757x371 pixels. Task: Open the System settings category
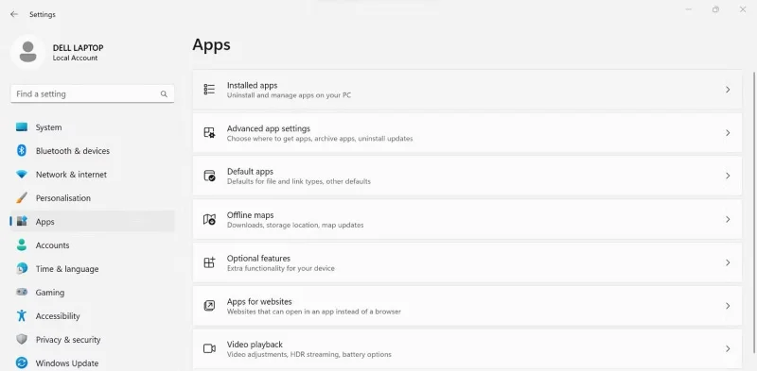click(92, 127)
